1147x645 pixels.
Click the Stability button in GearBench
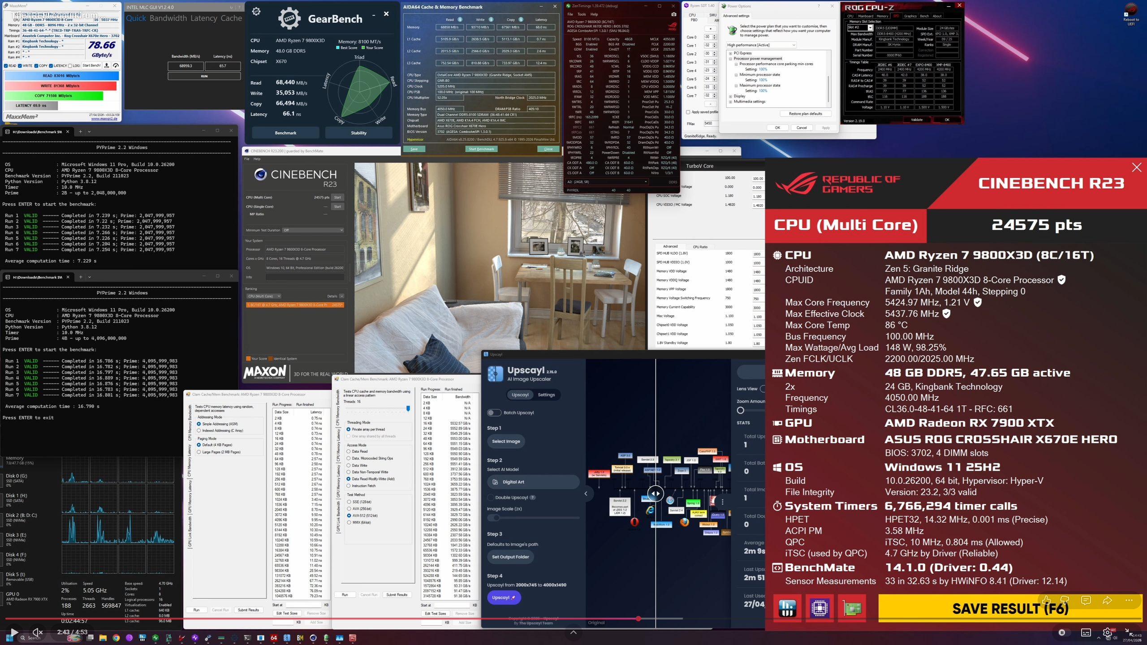[x=358, y=133]
